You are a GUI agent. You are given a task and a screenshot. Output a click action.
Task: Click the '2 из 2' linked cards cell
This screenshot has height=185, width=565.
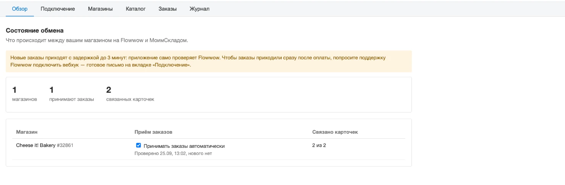point(319,145)
